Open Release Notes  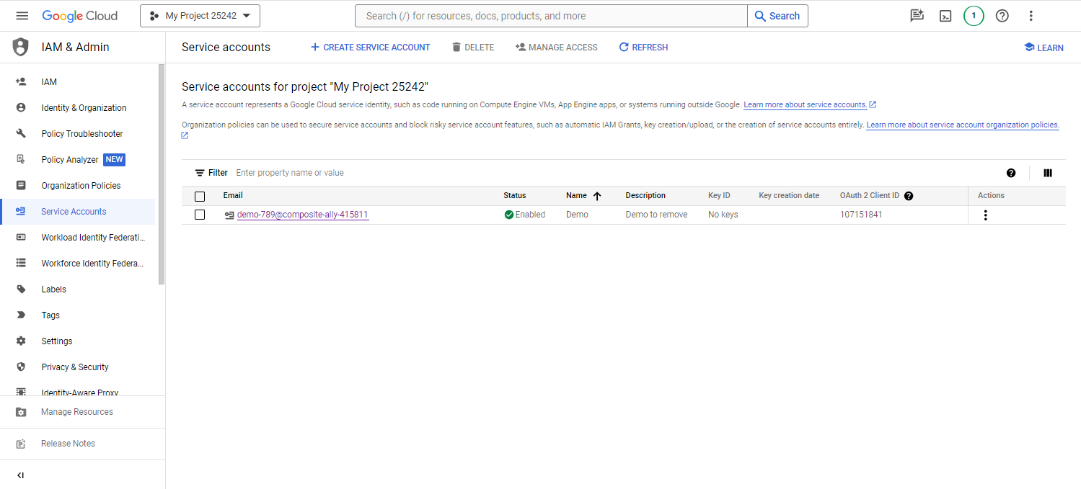(x=68, y=444)
